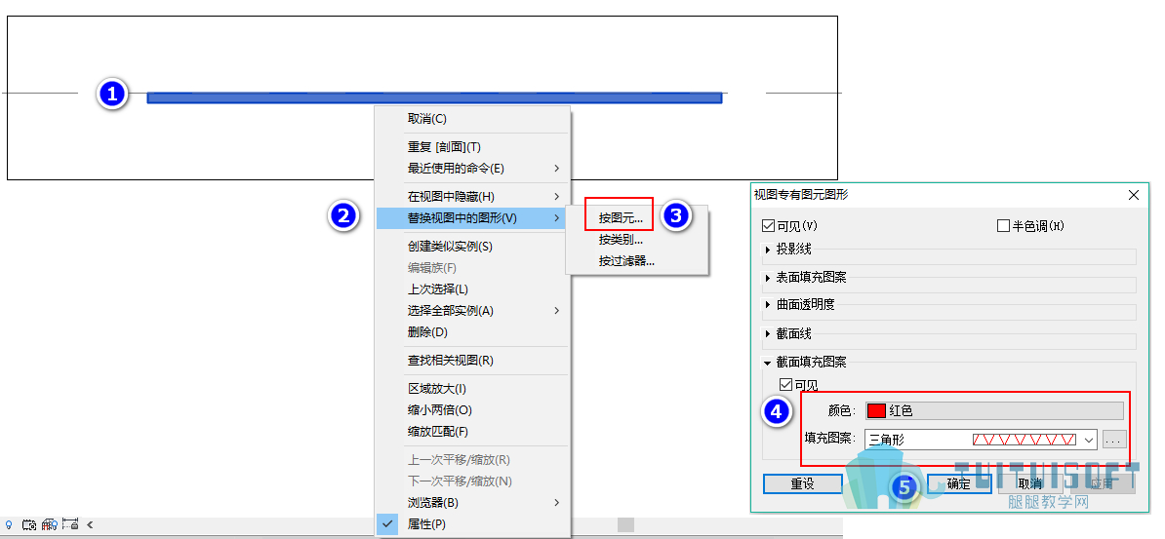Expand the 截面线 section
Screen dimensions: 1165x539
click(x=768, y=334)
